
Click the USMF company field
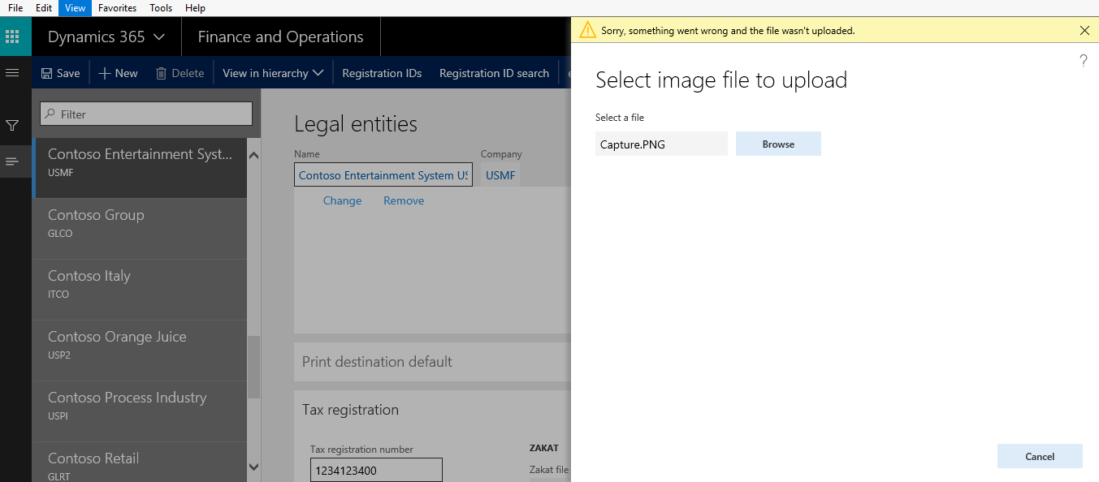[500, 175]
